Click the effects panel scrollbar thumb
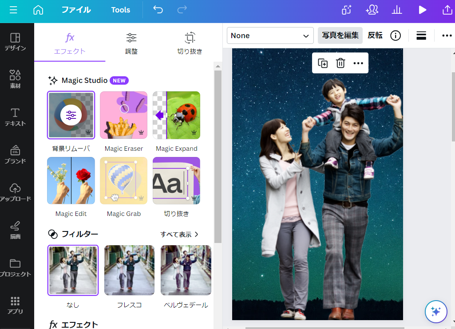 pos(218,157)
